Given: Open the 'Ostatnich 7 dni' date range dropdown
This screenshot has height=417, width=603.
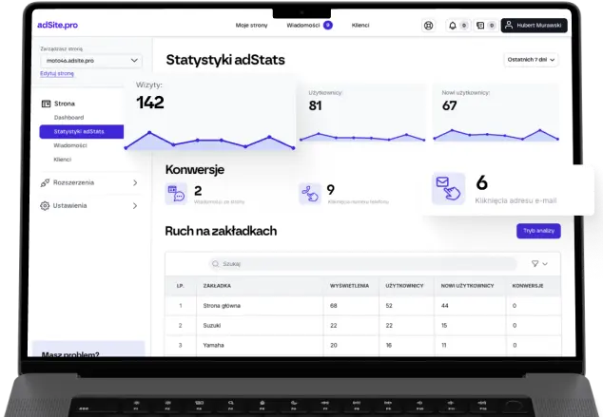Looking at the screenshot, I should pos(531,60).
